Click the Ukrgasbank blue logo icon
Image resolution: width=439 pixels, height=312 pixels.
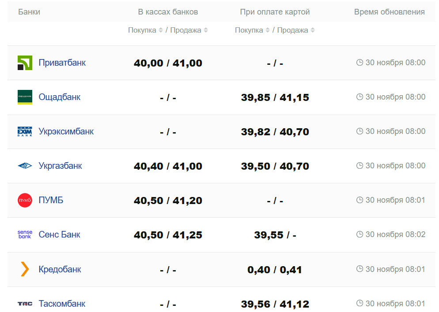(25, 166)
